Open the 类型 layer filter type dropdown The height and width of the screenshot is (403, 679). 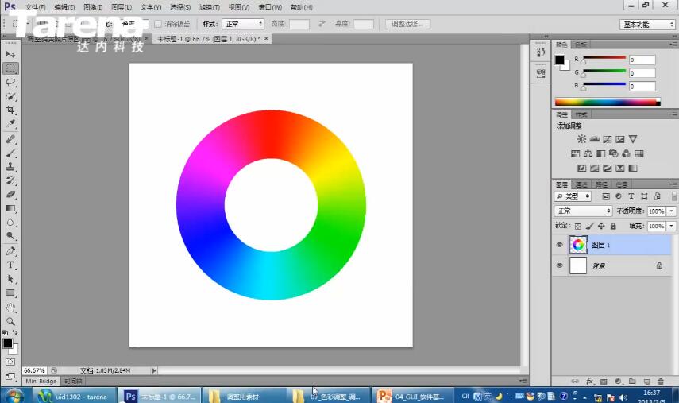click(x=573, y=196)
